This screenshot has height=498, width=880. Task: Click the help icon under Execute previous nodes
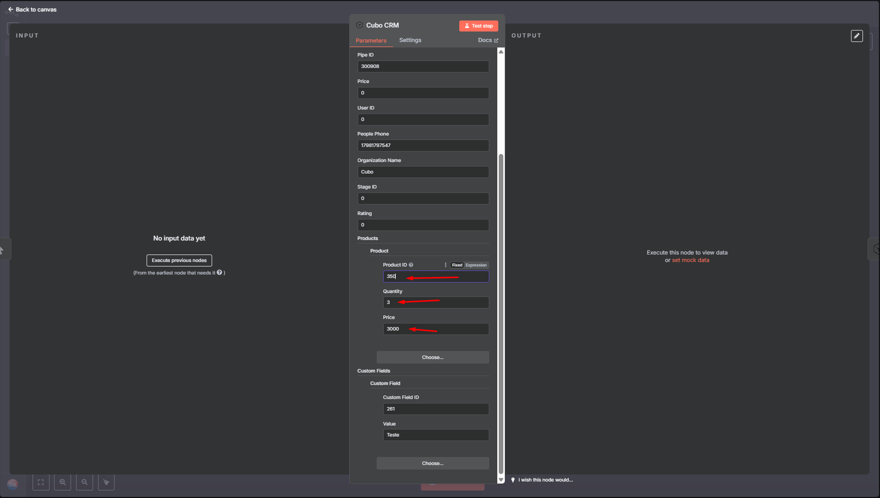coord(219,272)
